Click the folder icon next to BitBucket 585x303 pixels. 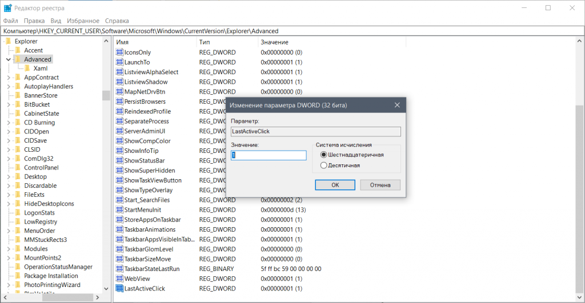point(18,104)
